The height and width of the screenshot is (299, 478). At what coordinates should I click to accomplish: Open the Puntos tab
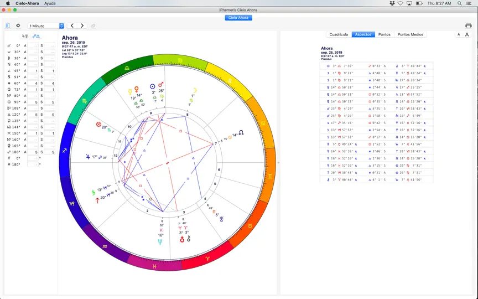tap(384, 34)
